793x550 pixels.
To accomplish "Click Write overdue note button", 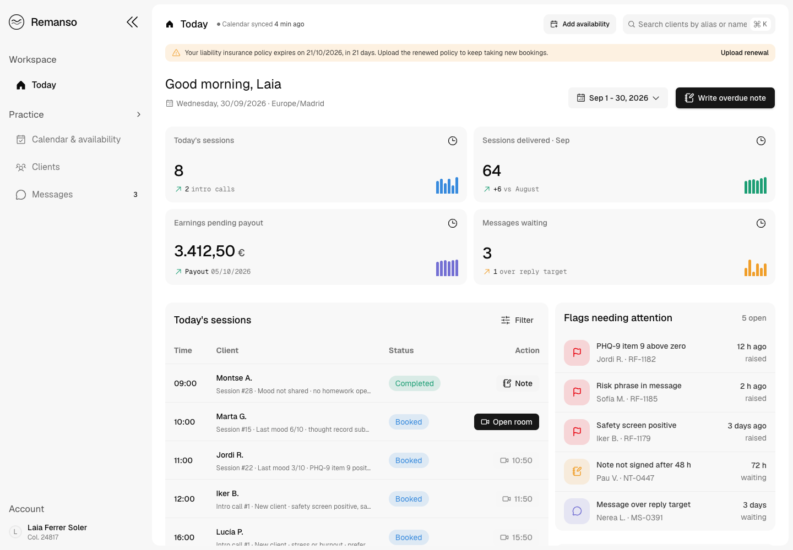I will click(x=725, y=98).
